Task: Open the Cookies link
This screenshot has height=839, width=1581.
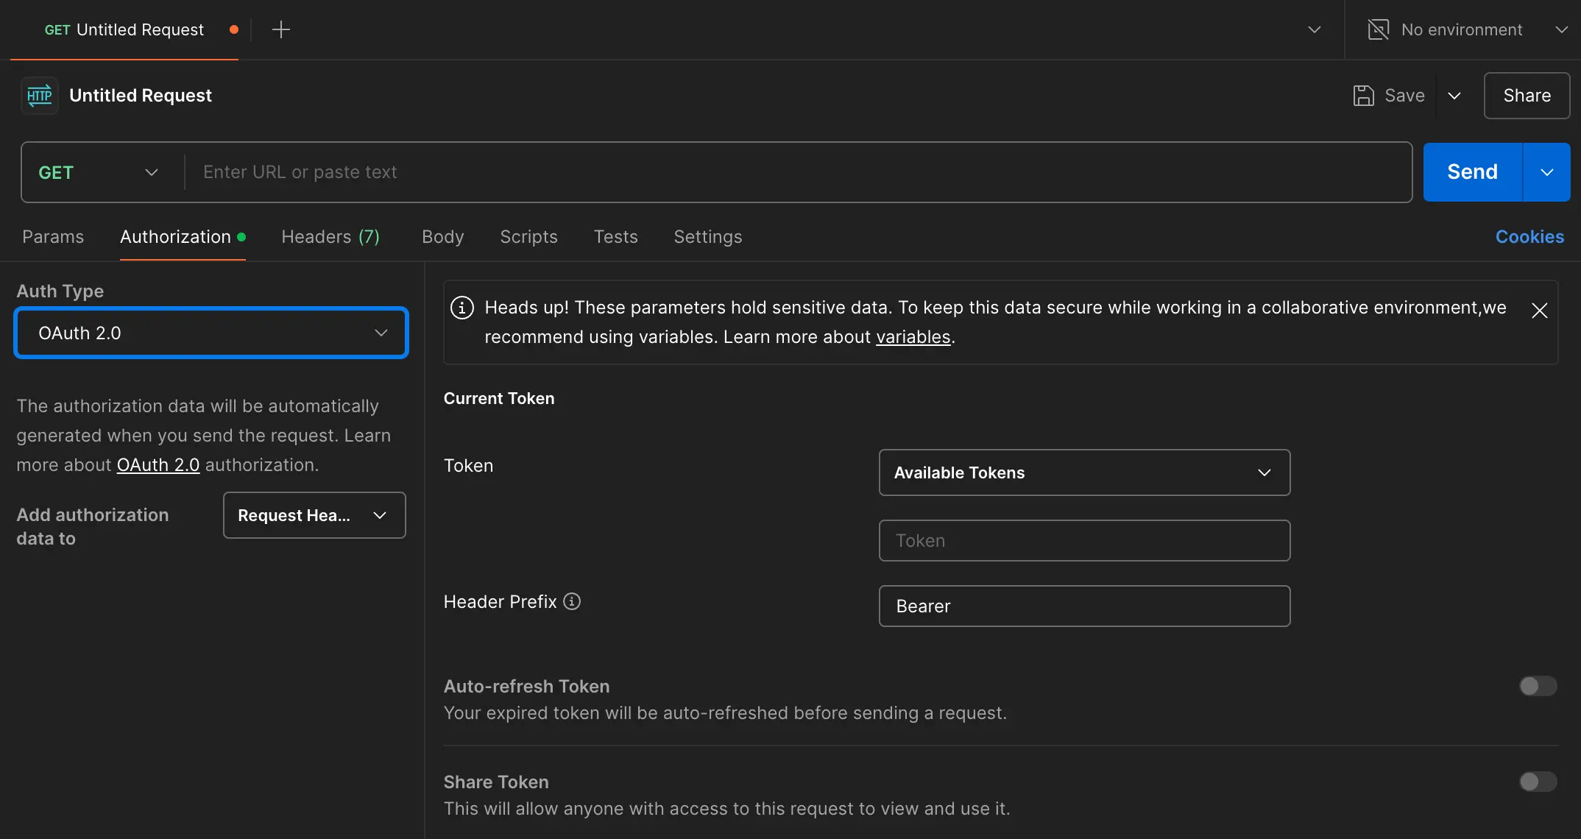Action: point(1529,237)
